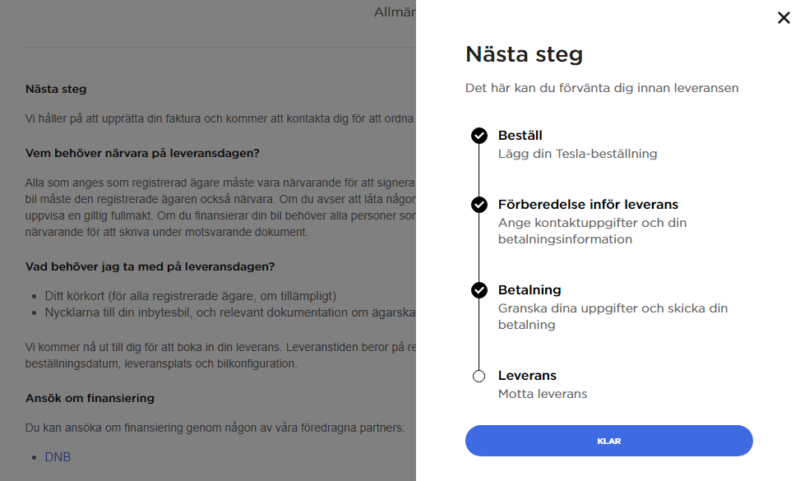
Task: Click the Betalning step title
Action: click(529, 290)
